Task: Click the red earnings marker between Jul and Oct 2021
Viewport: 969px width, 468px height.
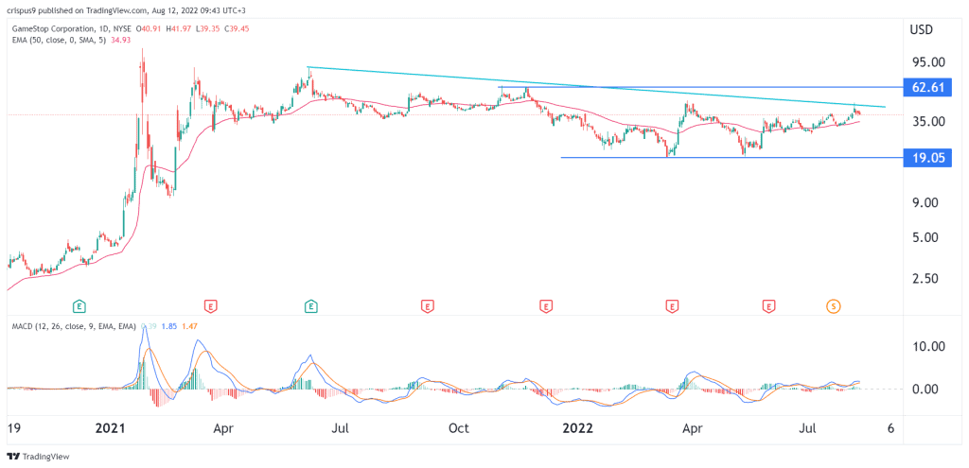Action: pyautogui.click(x=426, y=305)
